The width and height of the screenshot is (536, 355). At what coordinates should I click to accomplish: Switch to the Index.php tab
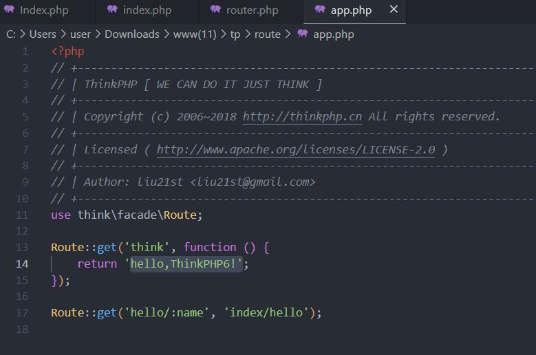coord(44,10)
